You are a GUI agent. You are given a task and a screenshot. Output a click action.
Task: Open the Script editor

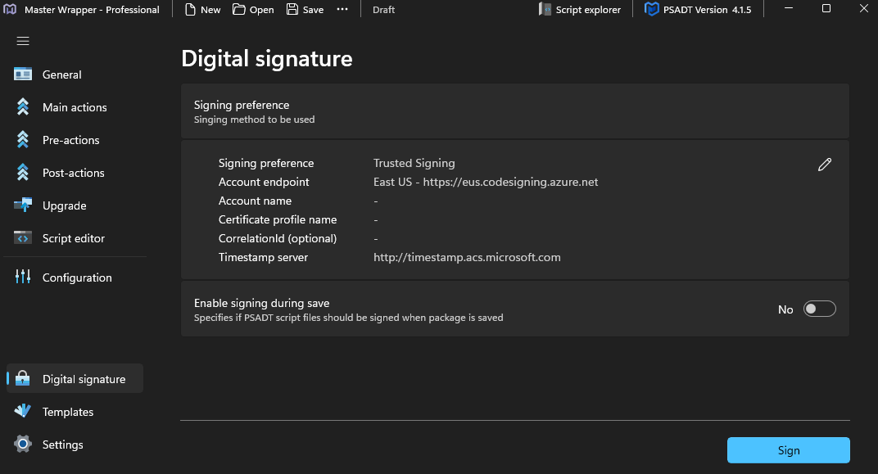click(73, 238)
